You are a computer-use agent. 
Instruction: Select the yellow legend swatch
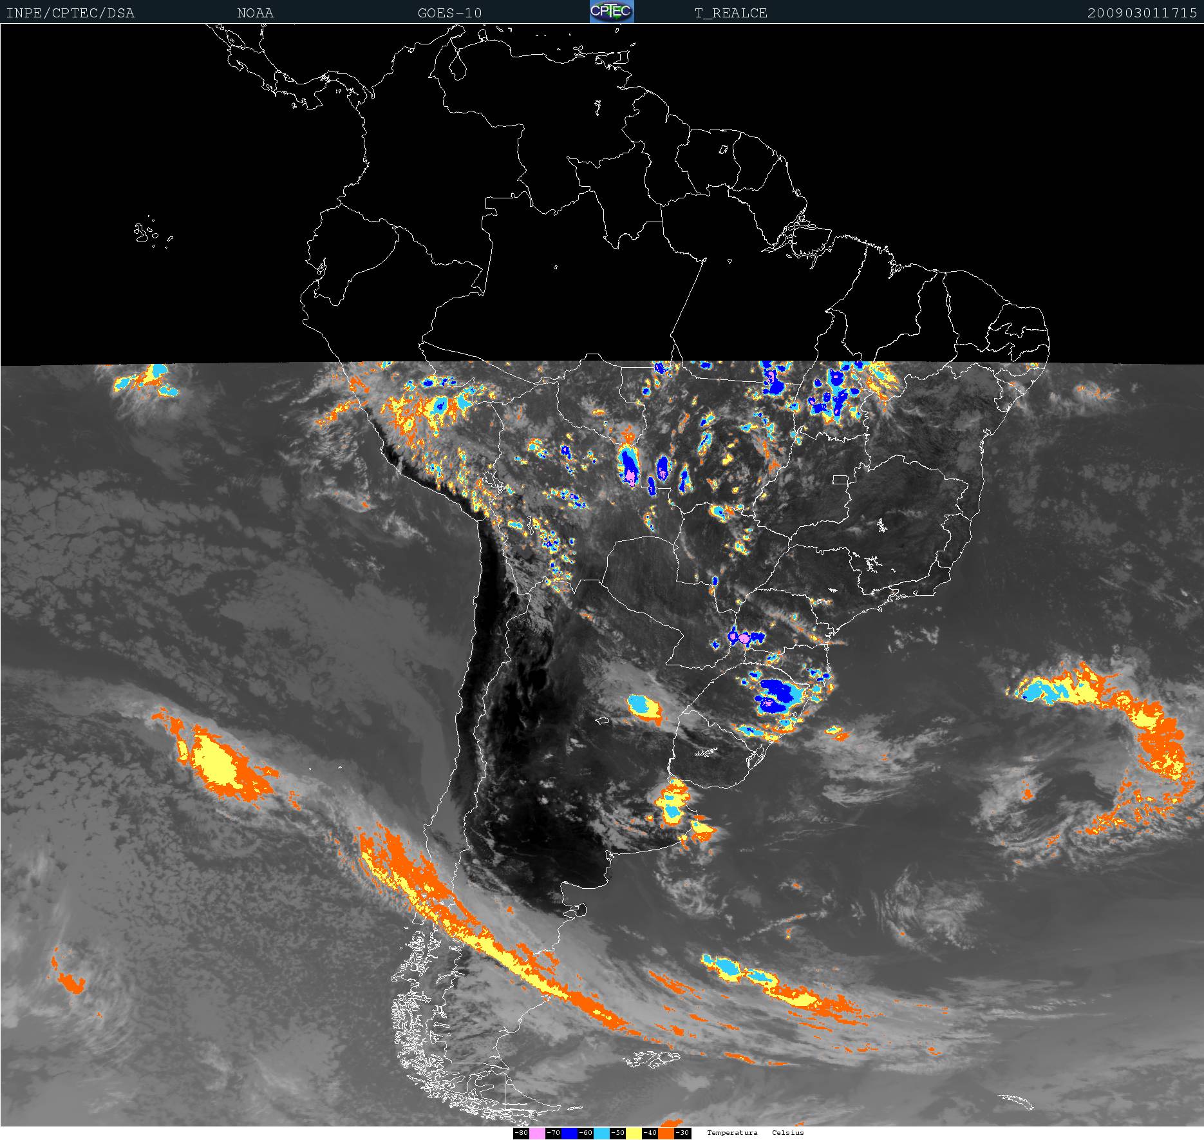[634, 1133]
